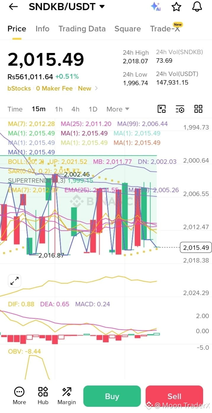The height and width of the screenshot is (413, 212).
Task: Open price alerts bell icon
Action: pyautogui.click(x=197, y=7)
